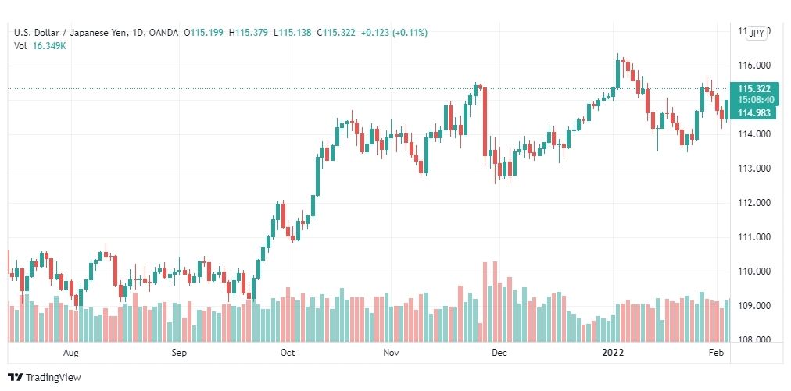
Task: Click the 15:08:40 bar countdown timer
Action: [754, 100]
